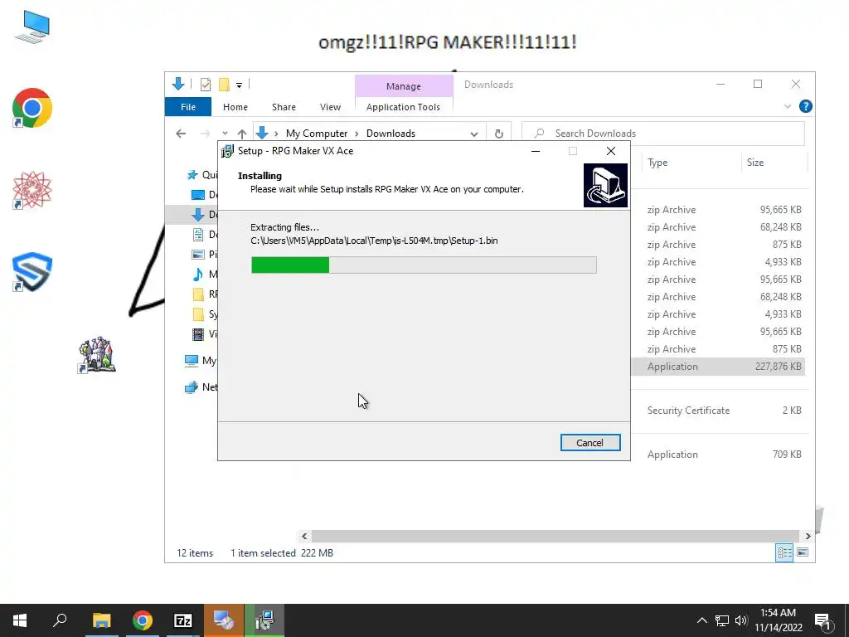Screen dimensions: 849x637
Task: Open Customize Quick Access Toolbar dropdown
Action: 239,85
